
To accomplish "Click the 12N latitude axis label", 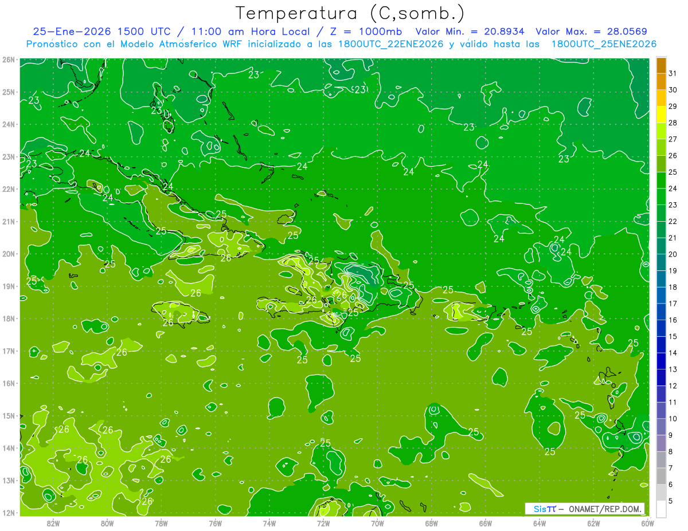I will (8, 513).
